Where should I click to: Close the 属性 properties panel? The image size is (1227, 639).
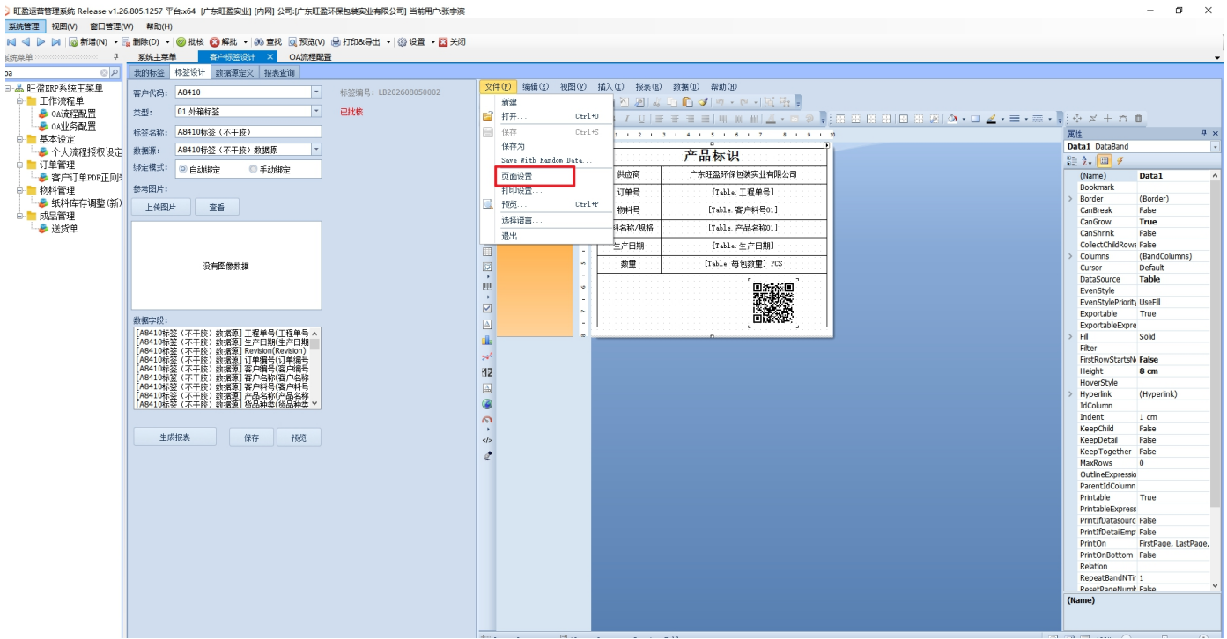1216,134
